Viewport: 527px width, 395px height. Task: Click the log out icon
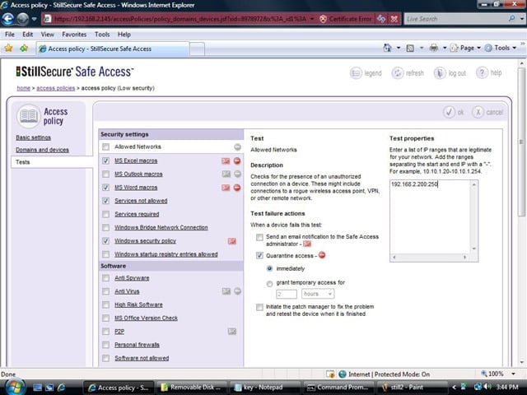[x=439, y=73]
